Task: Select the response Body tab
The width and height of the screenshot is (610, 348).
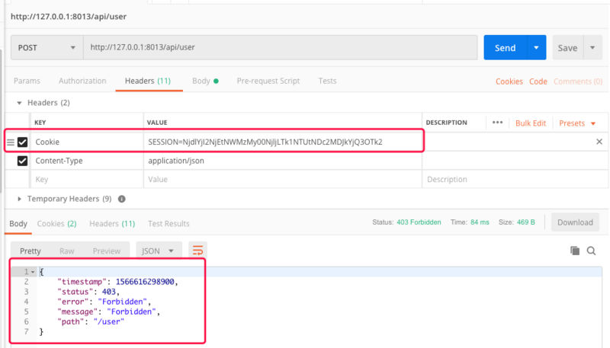Action: tap(18, 224)
